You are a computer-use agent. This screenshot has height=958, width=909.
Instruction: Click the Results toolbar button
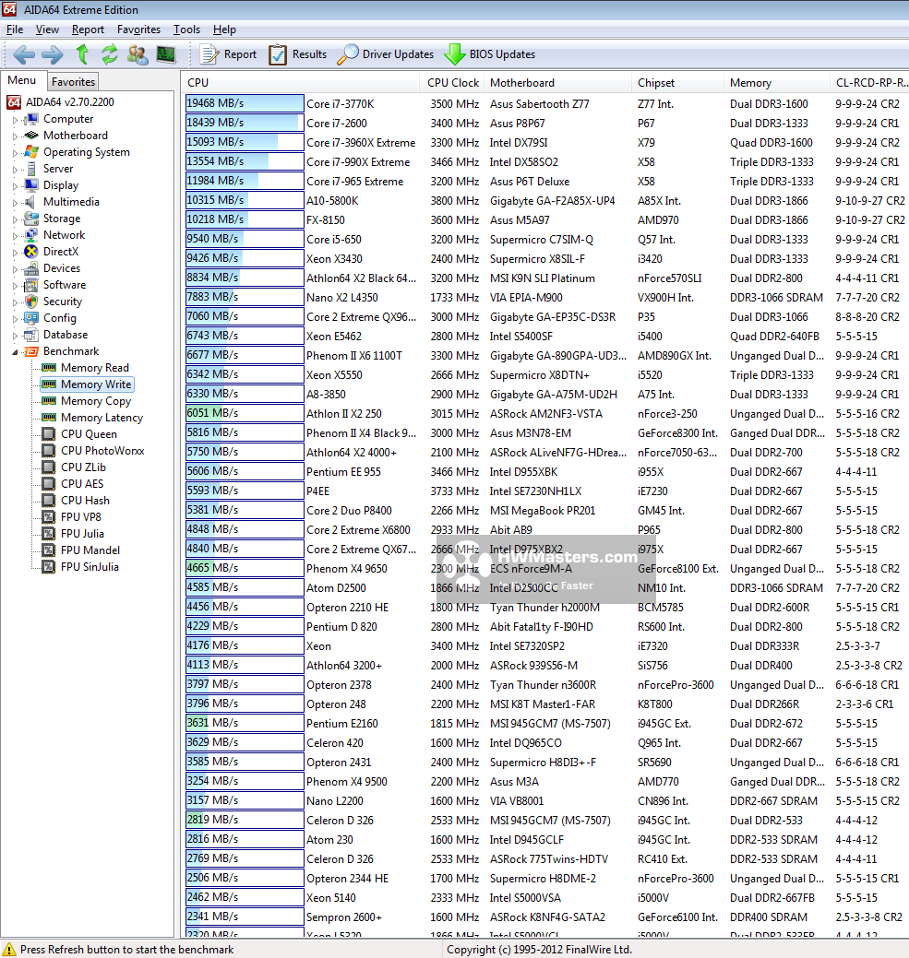[x=298, y=54]
